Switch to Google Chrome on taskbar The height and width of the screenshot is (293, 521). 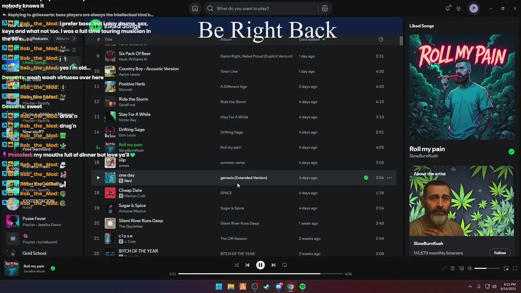pyautogui.click(x=291, y=286)
